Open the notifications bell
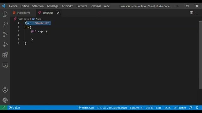Viewport: 202px width, 113px height. [x=197, y=108]
